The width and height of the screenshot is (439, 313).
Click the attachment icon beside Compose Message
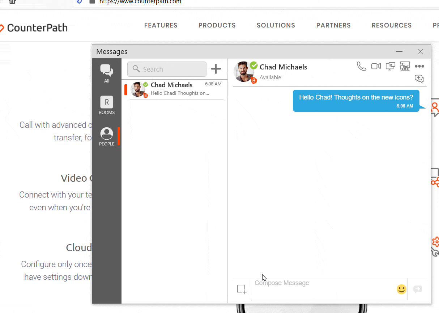(241, 289)
